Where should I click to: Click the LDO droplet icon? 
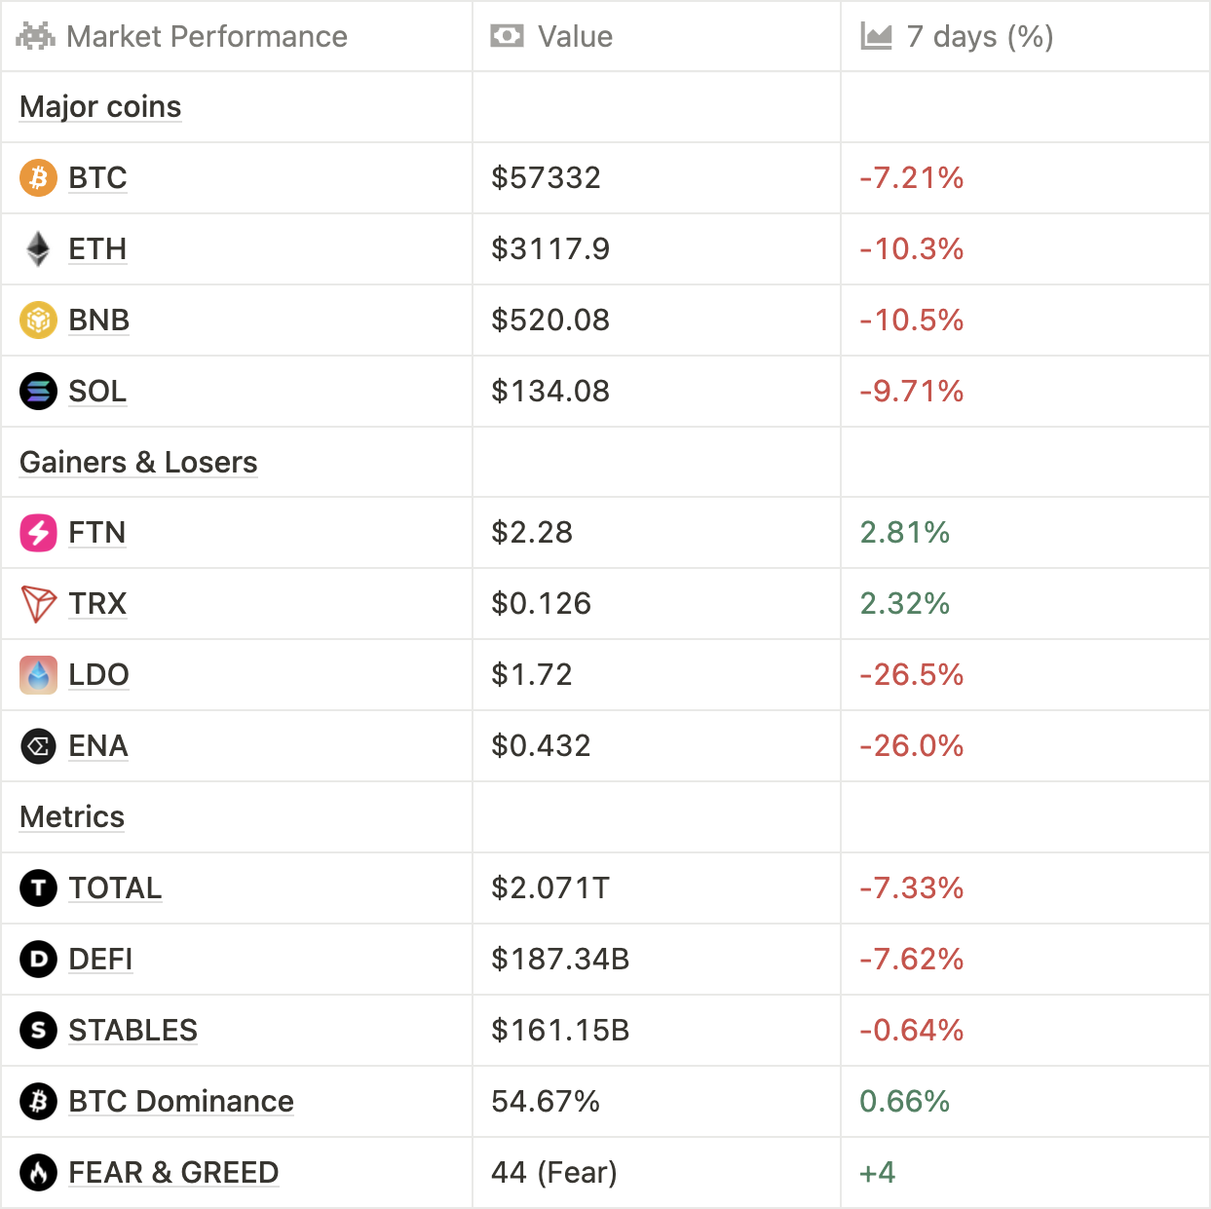click(x=38, y=675)
